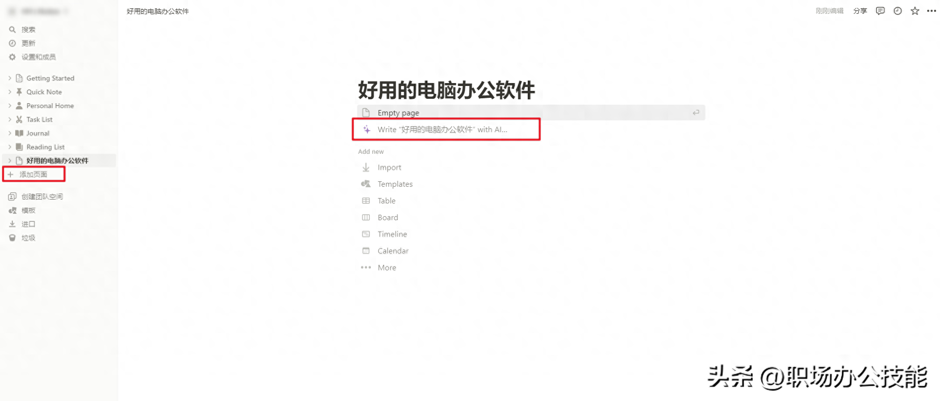Click the page icon beside 好用的电脑办公软件 in sidebar
Screen dimensions: 940x401
(19, 161)
